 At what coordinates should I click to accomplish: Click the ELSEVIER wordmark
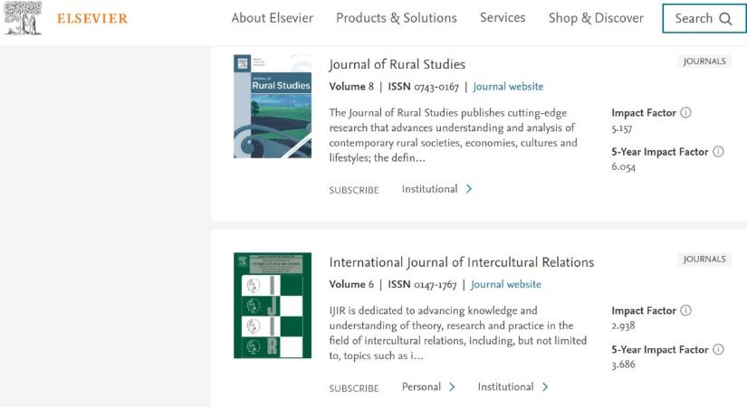(92, 19)
